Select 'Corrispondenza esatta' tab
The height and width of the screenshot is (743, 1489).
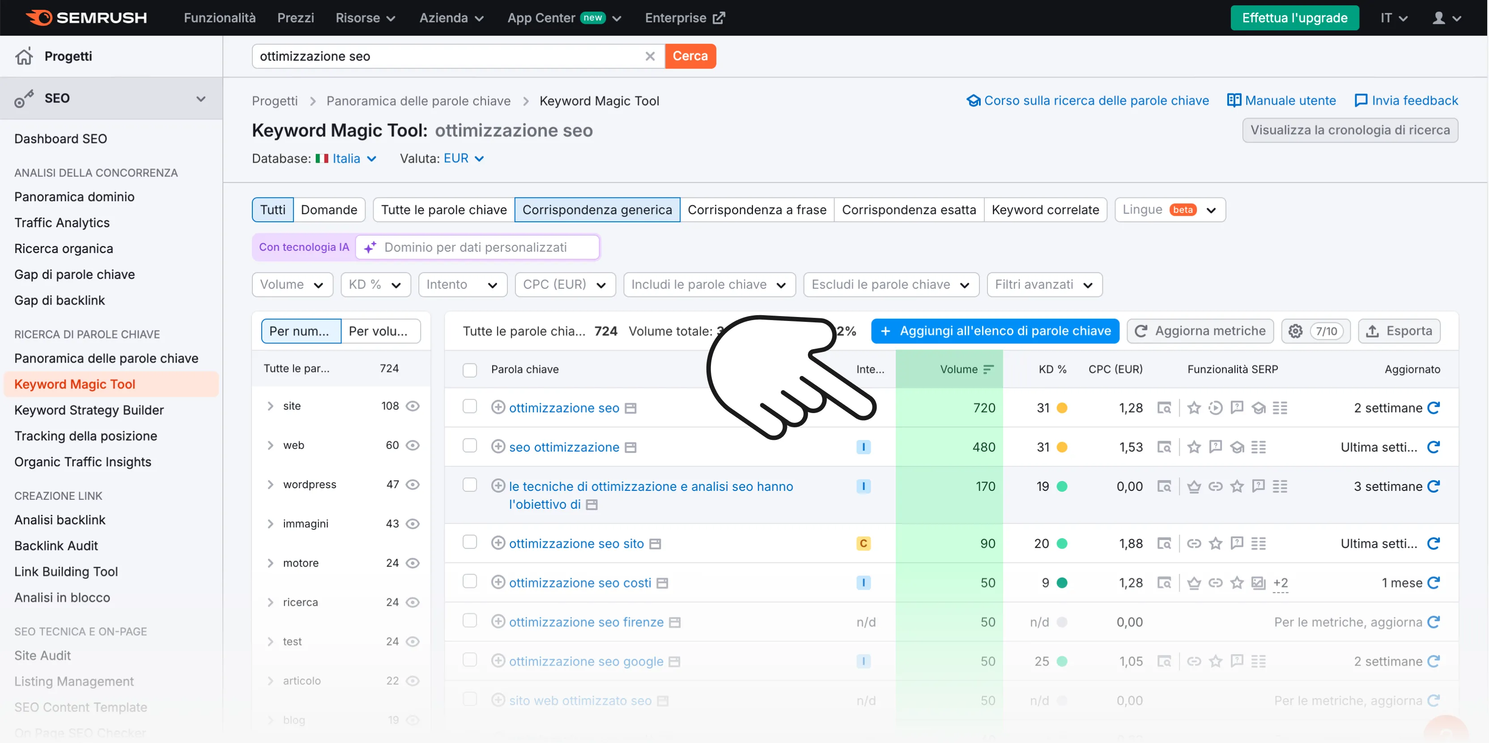click(x=909, y=210)
